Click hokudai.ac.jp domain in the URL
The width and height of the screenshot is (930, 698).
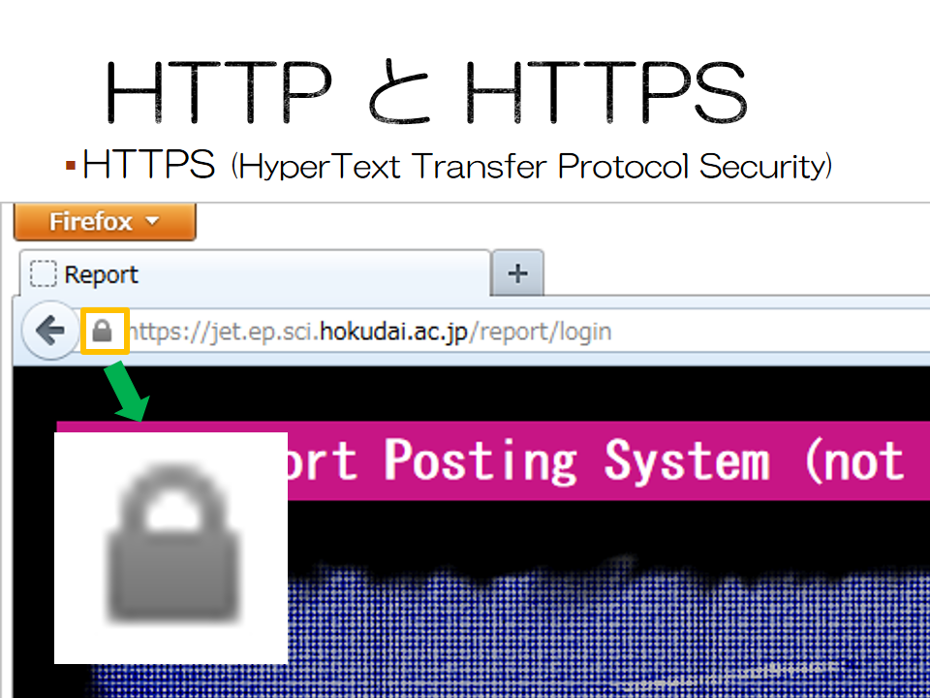(393, 332)
